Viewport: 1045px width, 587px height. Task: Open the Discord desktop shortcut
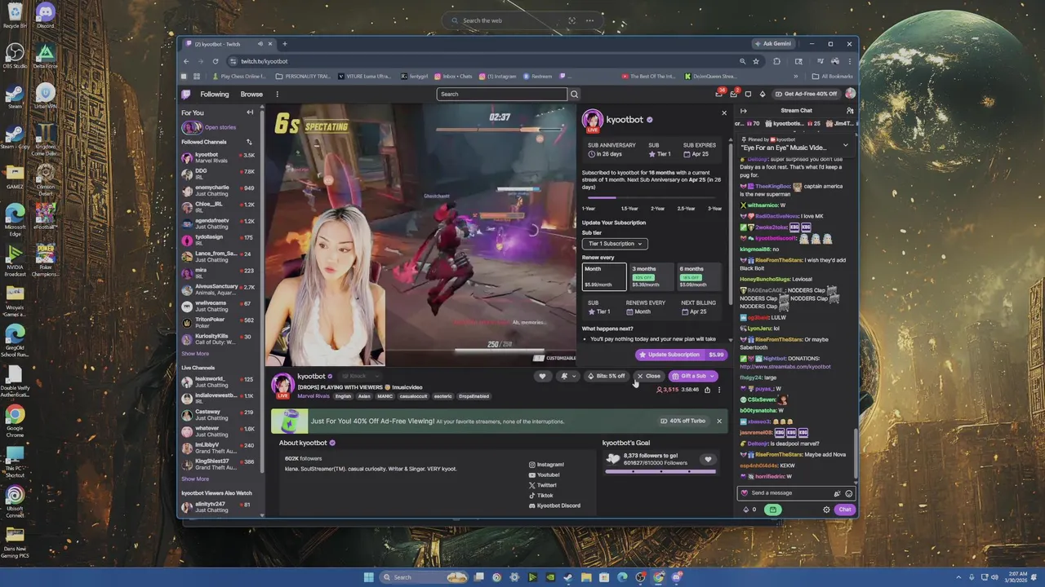point(45,15)
